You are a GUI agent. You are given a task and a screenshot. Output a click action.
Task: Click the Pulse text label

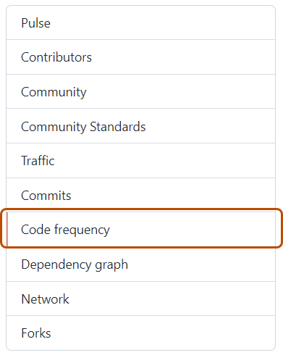[35, 23]
